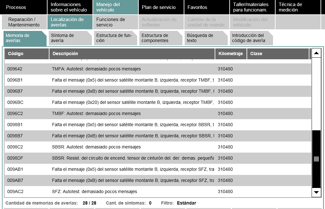Select Manejo del vehículo tab
The height and width of the screenshot is (209, 325).
[x=116, y=7]
